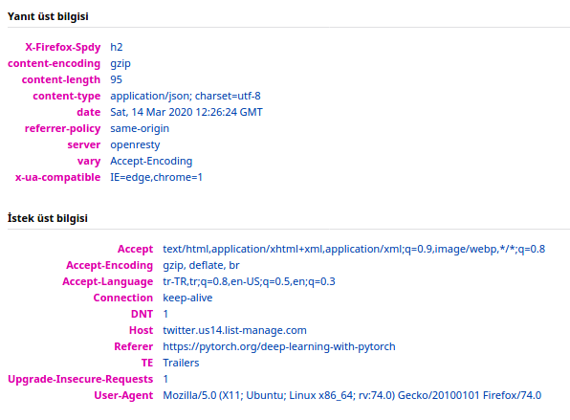Click the DNT header name
Screen dimensions: 570x420
click(x=142, y=314)
